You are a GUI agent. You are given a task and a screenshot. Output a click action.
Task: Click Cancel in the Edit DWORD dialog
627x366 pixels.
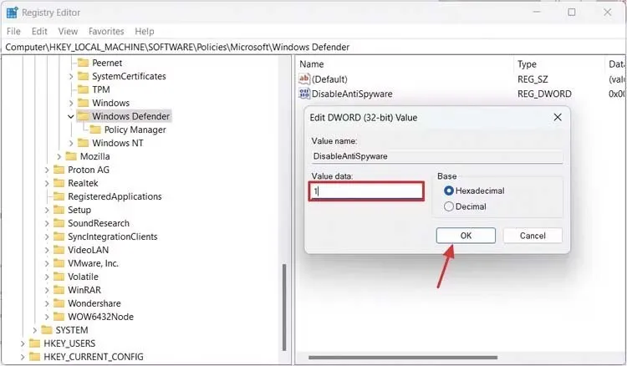point(532,236)
